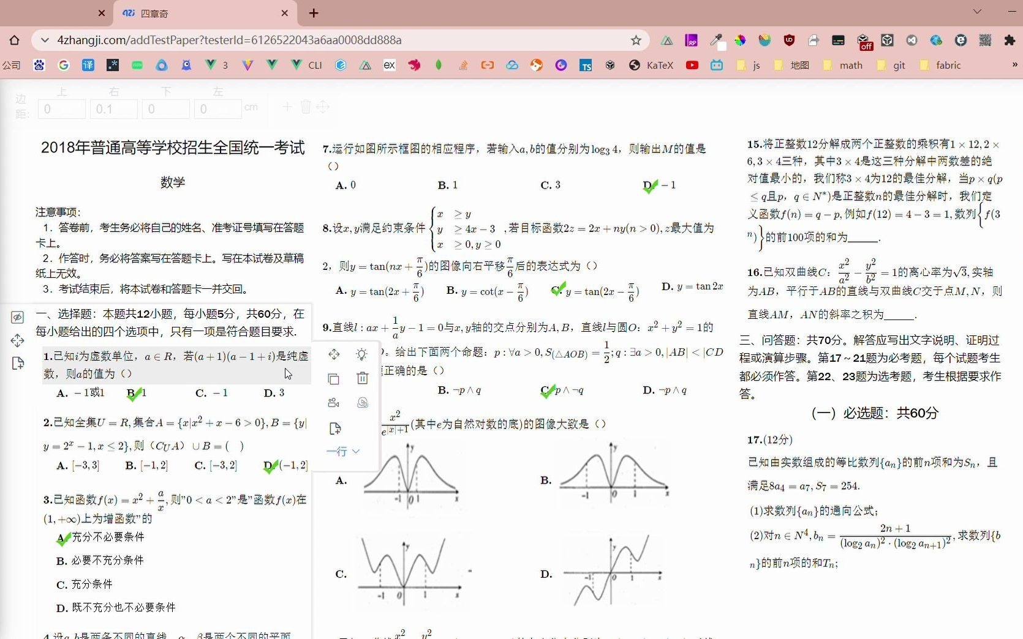Bookmark this page with the star icon
Viewport: 1023px width, 639px height.
coord(636,40)
